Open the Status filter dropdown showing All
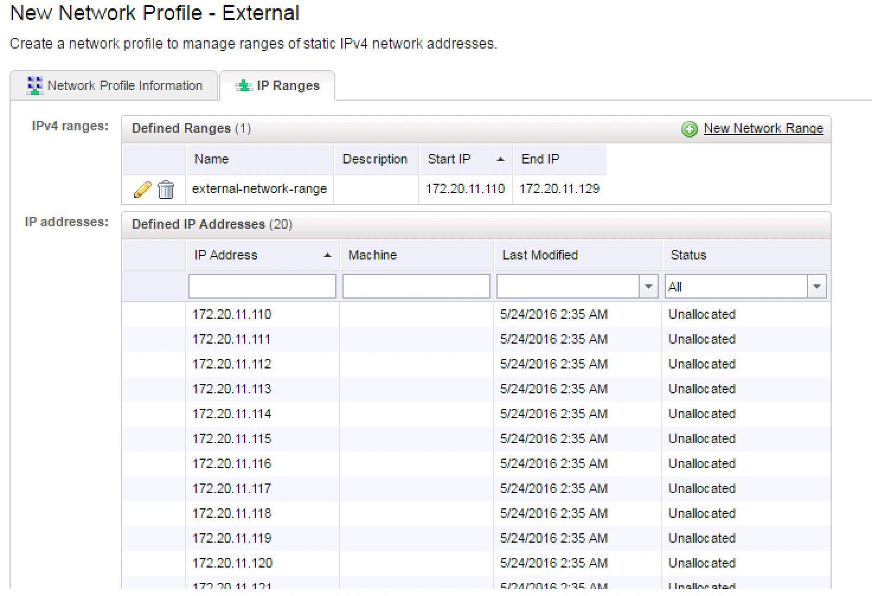This screenshot has width=872, height=596. click(x=817, y=287)
